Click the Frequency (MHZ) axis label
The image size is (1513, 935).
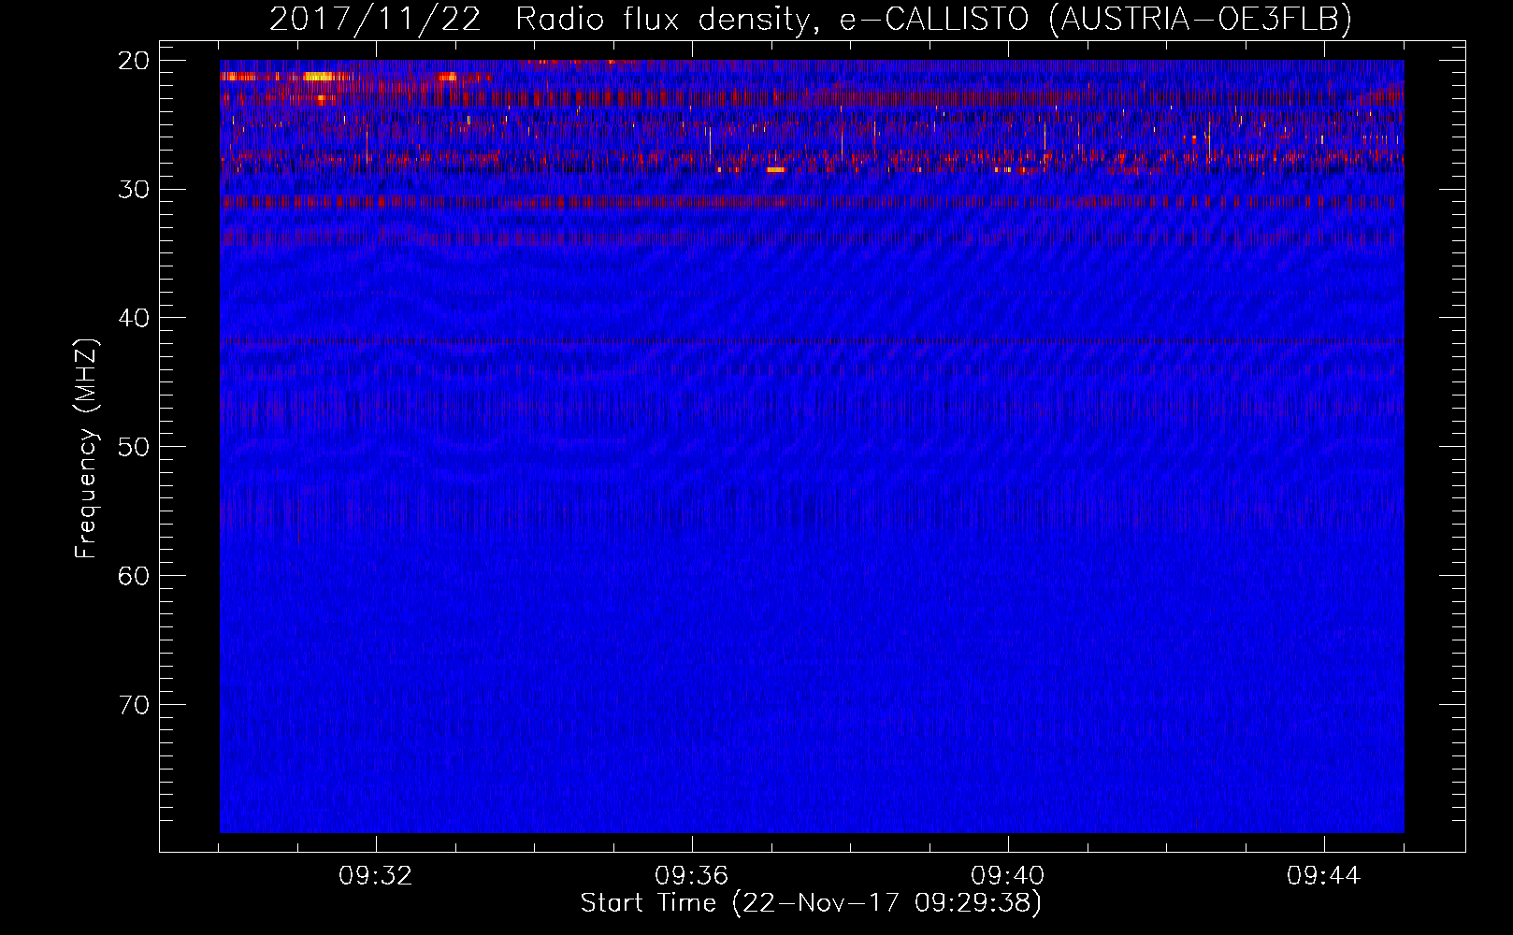coord(86,448)
